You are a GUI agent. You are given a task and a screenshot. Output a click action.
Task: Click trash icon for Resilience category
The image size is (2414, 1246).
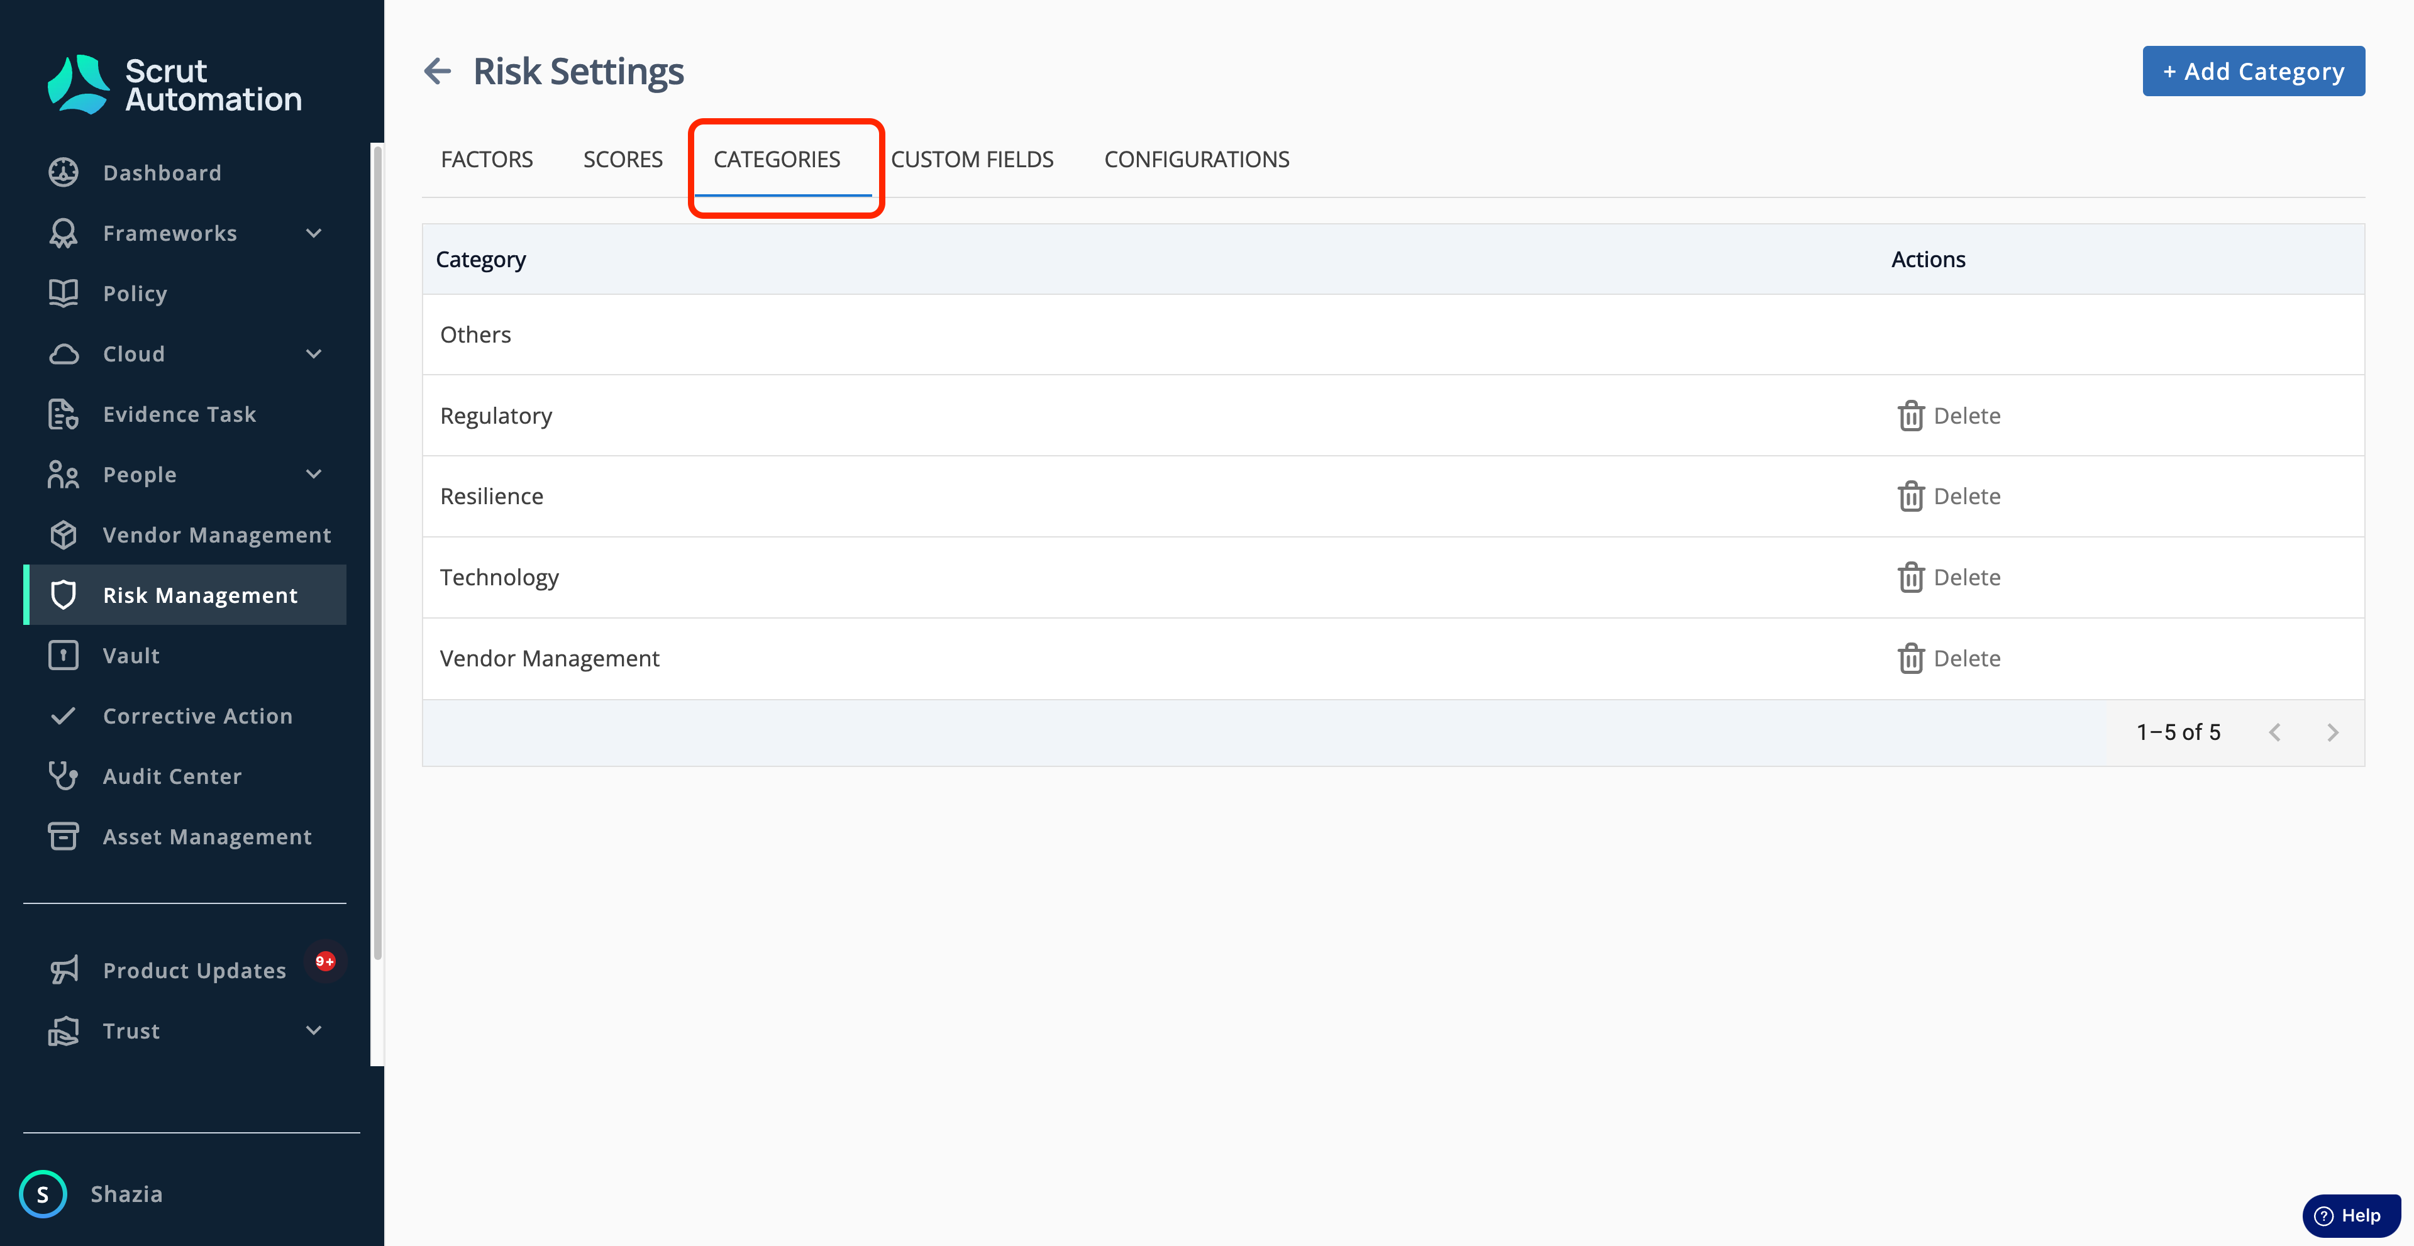click(1911, 497)
